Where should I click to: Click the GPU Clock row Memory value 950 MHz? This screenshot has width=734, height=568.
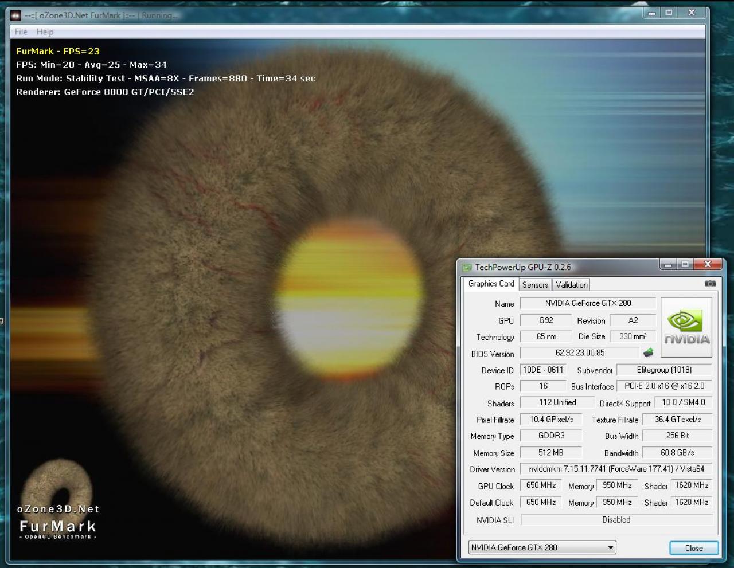[x=617, y=485]
